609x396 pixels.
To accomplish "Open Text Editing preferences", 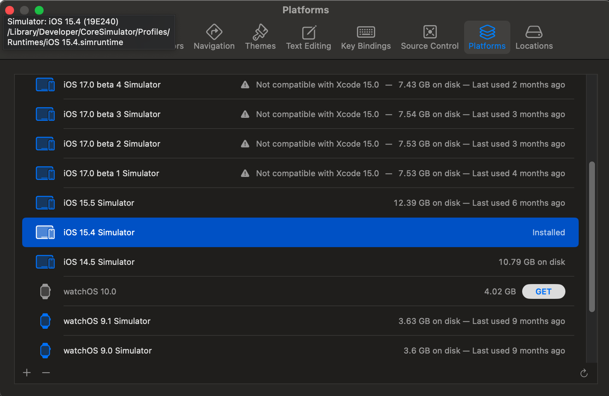I will click(309, 37).
